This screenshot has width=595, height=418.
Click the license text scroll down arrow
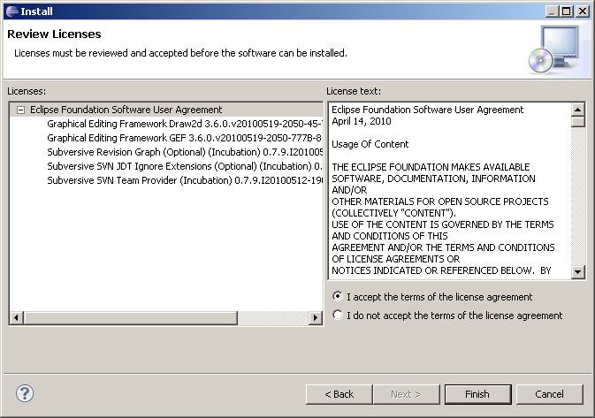(577, 271)
